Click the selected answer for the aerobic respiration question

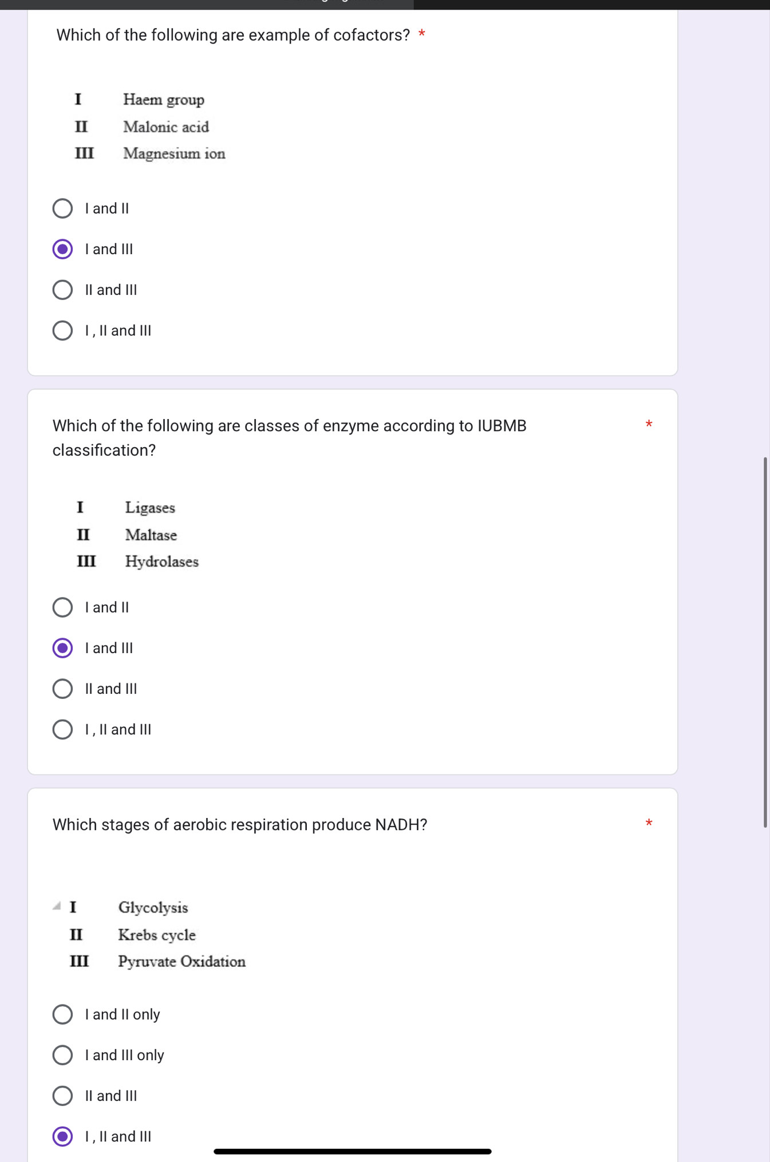(x=63, y=1136)
